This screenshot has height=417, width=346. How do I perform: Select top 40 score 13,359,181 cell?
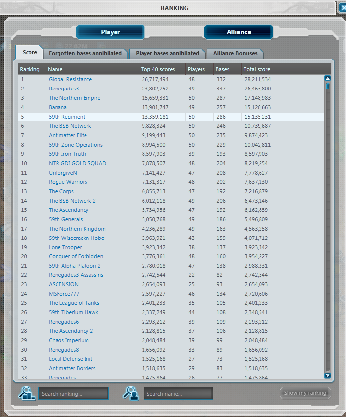tap(155, 117)
